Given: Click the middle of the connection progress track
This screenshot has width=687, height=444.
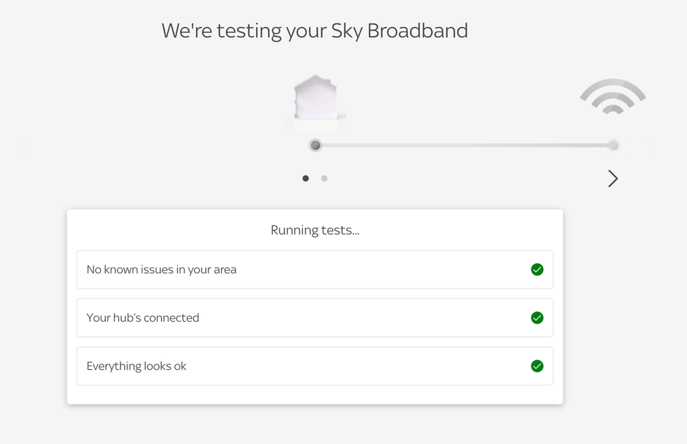Looking at the screenshot, I should pos(465,145).
